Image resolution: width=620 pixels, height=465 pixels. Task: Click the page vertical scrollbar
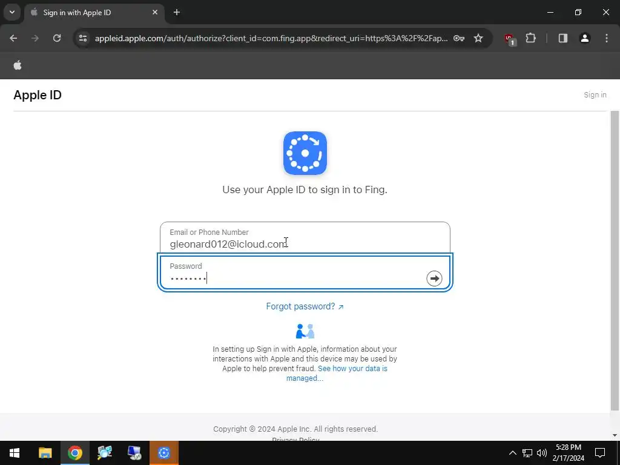pos(615,261)
